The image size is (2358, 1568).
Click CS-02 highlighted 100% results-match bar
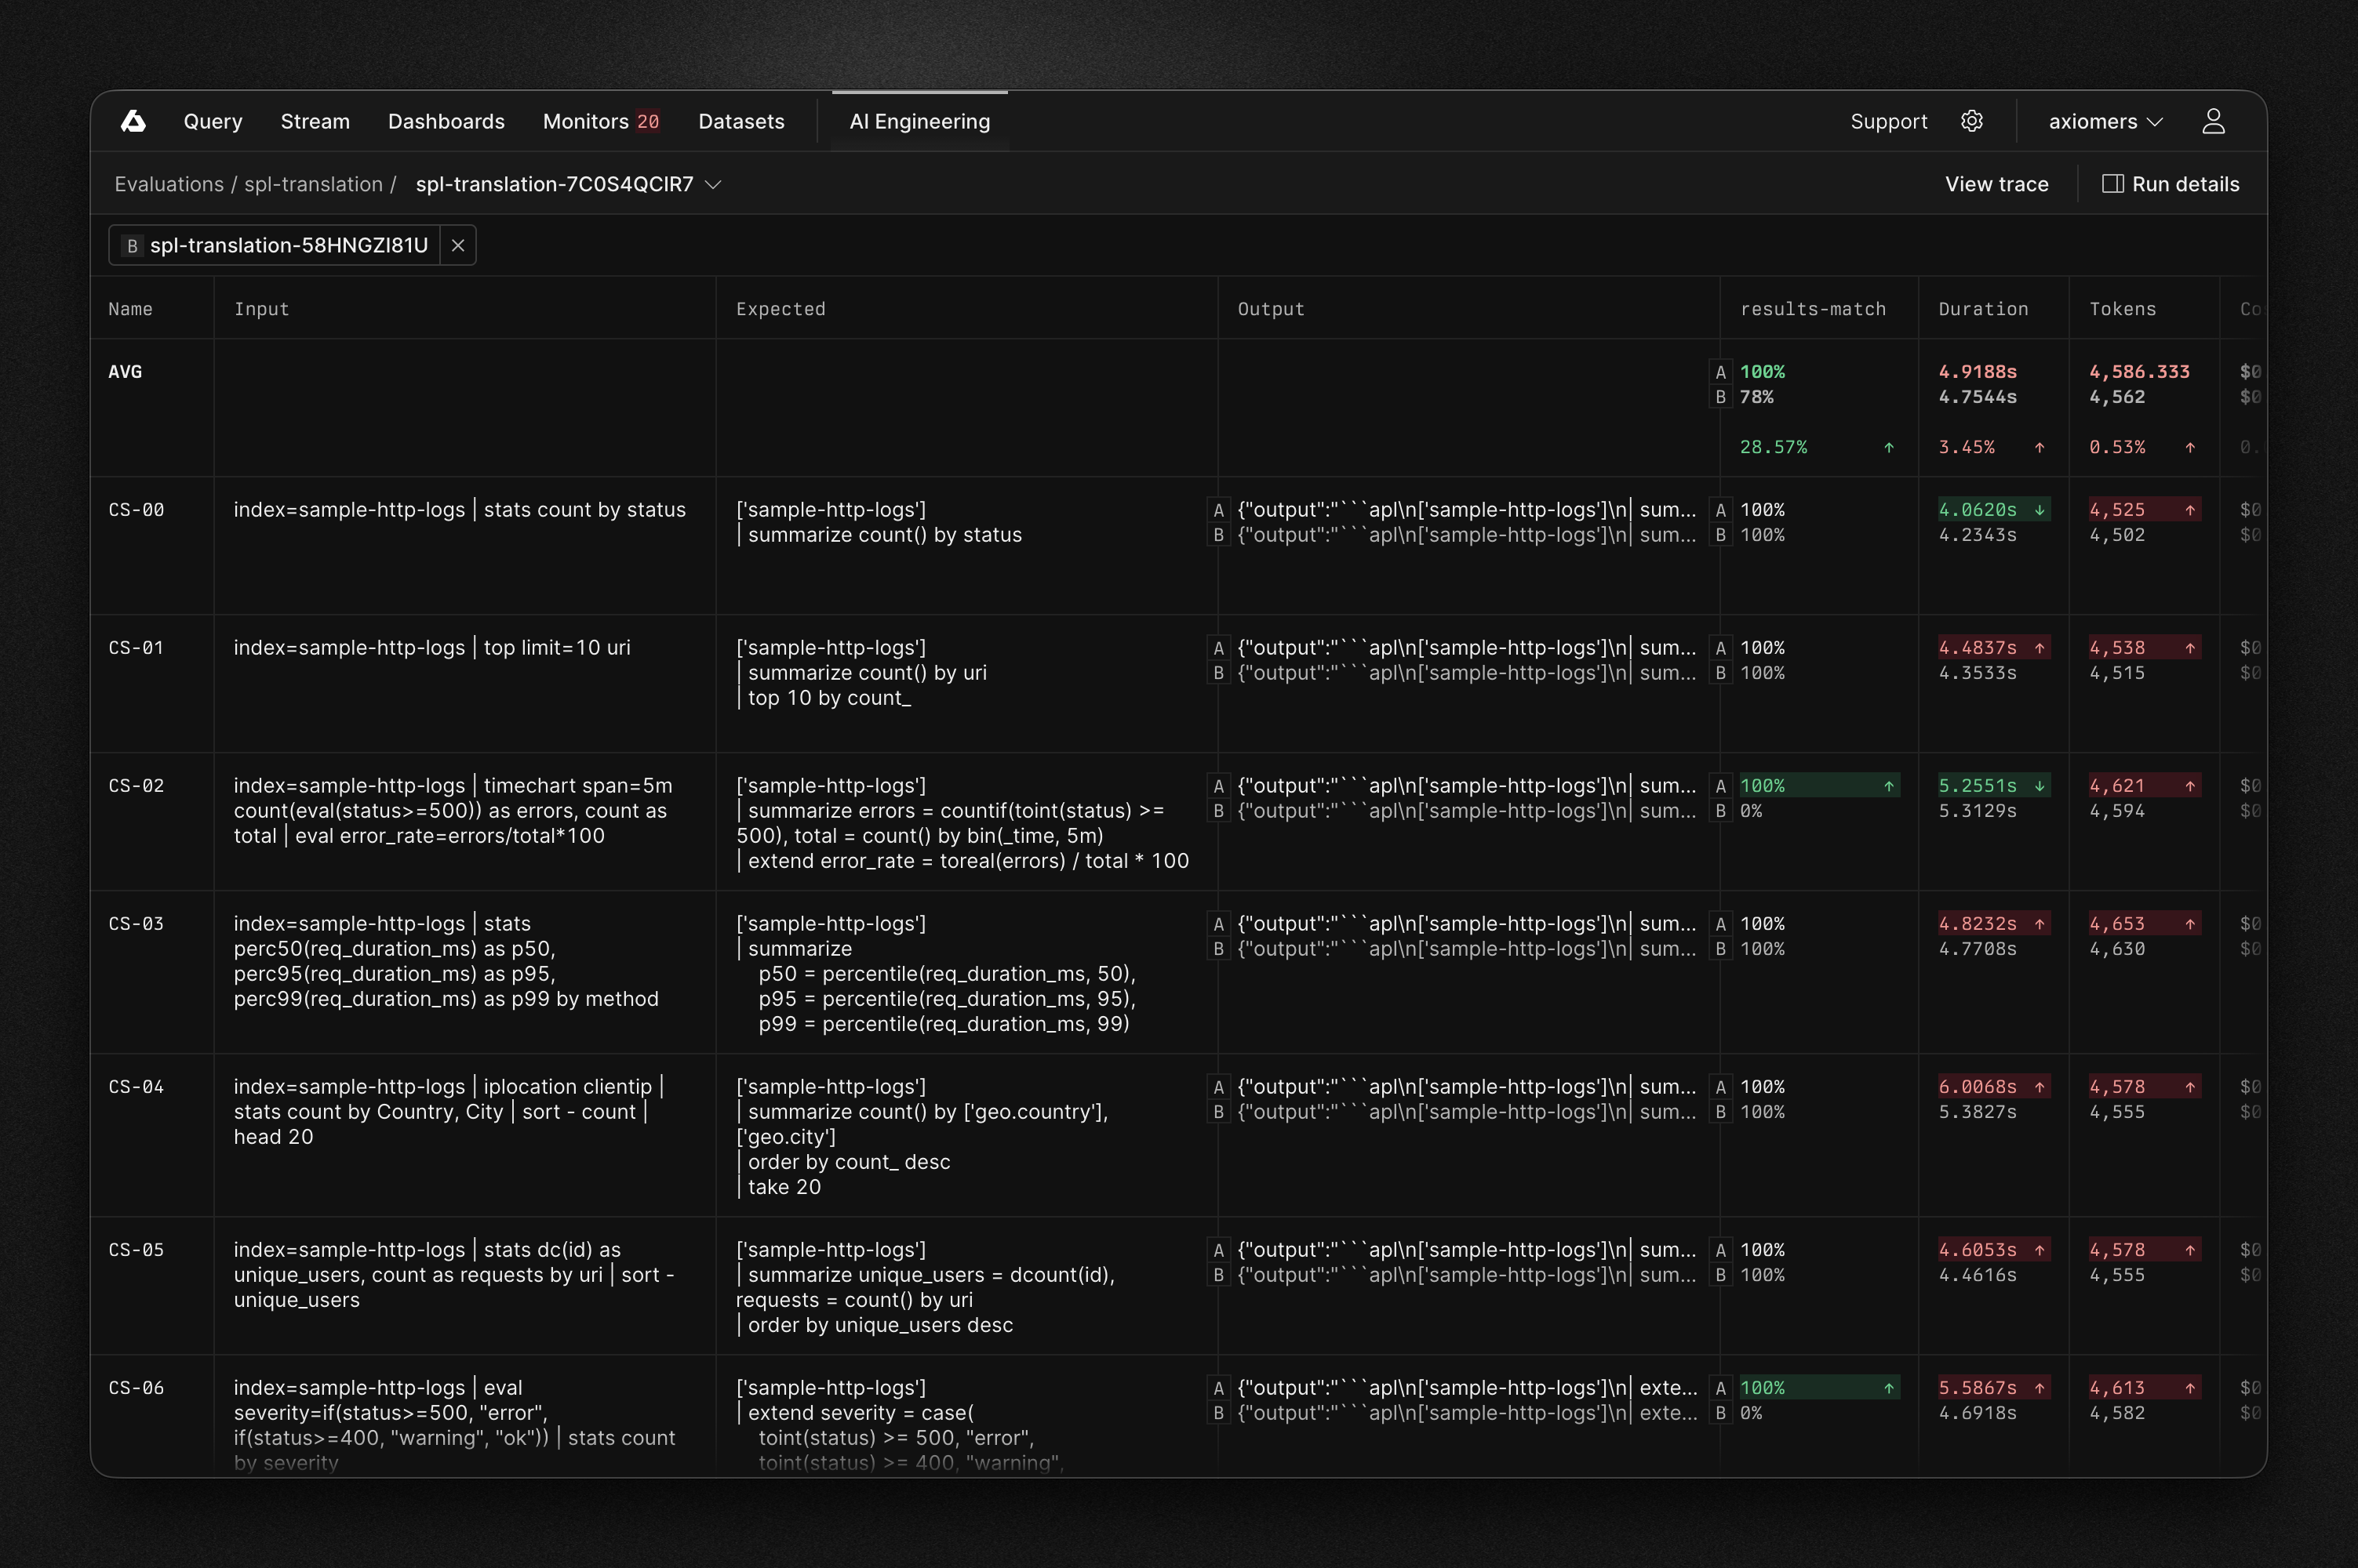pyautogui.click(x=1819, y=785)
